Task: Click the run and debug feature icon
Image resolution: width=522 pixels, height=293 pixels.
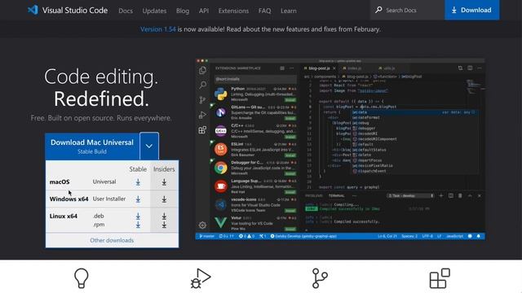Action: click(201, 278)
